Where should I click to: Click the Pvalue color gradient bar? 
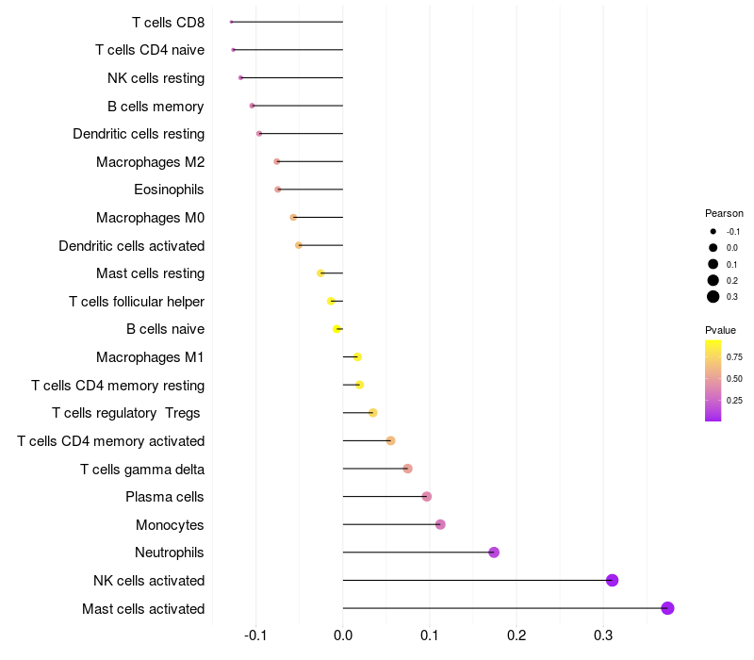point(713,380)
